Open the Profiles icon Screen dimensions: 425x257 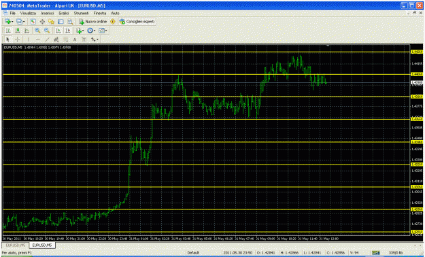tap(19, 22)
